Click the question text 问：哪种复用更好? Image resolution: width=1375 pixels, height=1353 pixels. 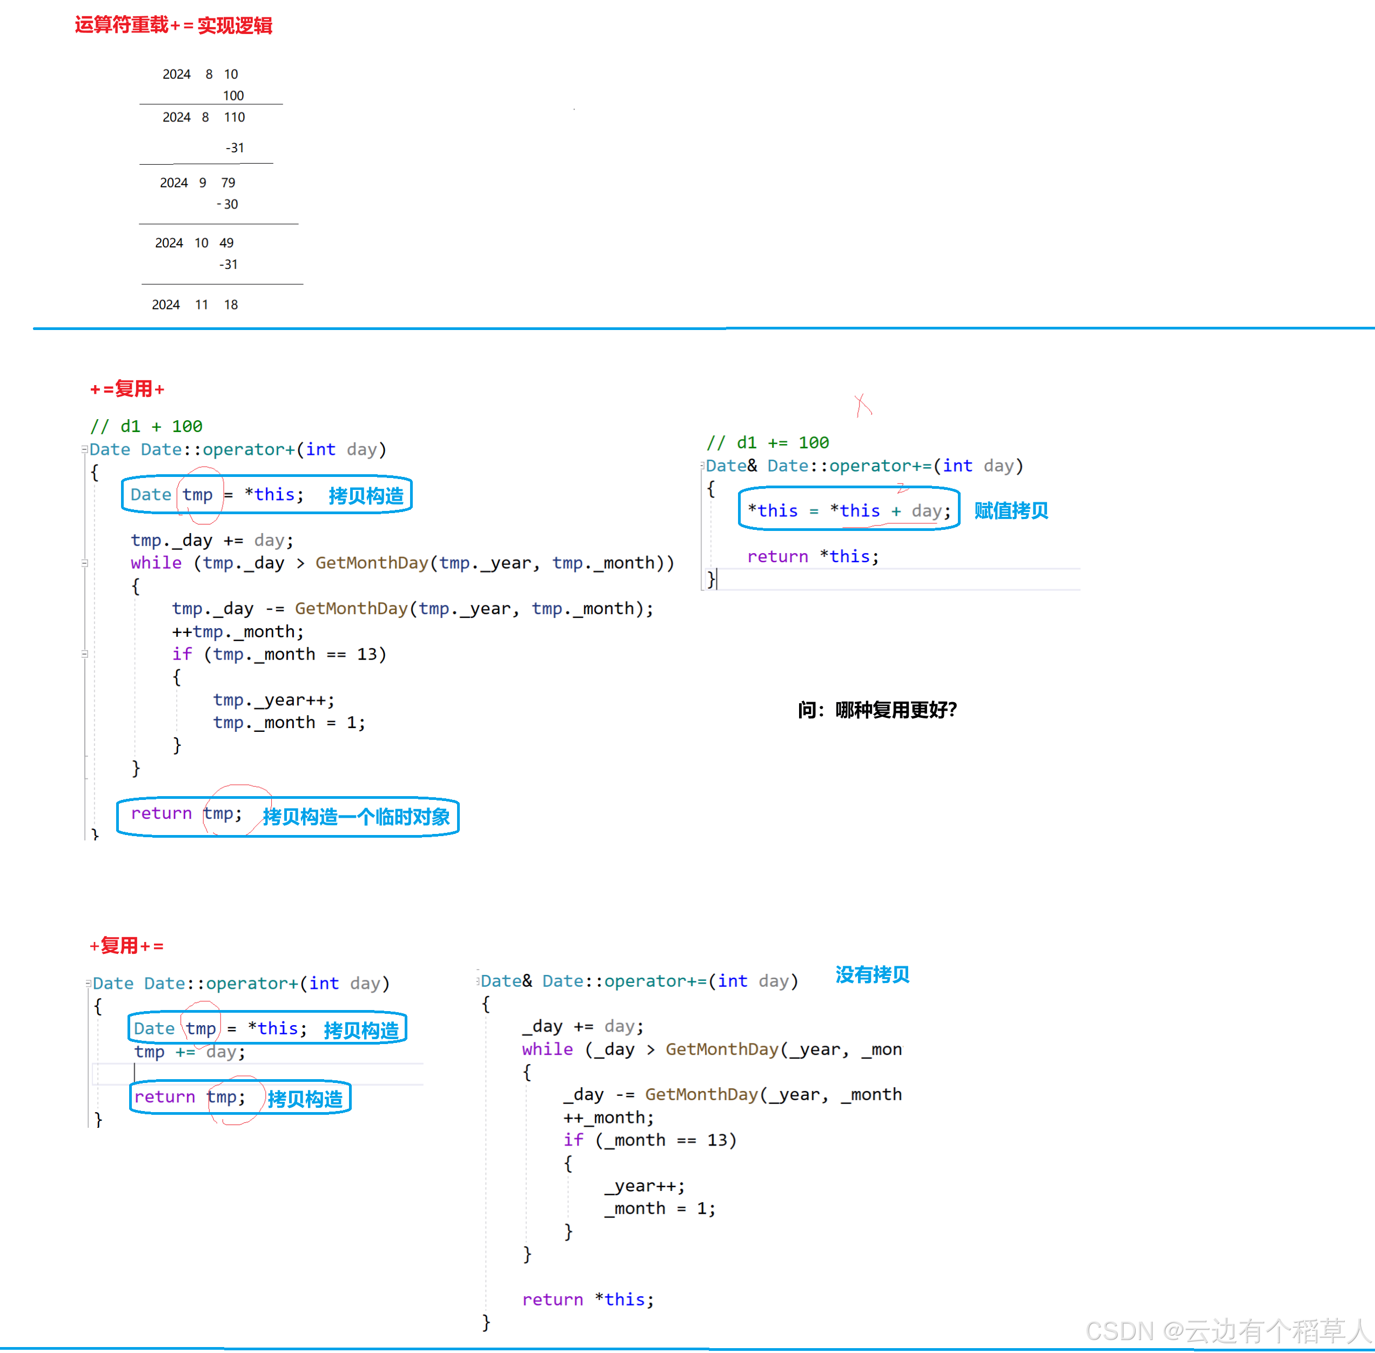(x=877, y=709)
